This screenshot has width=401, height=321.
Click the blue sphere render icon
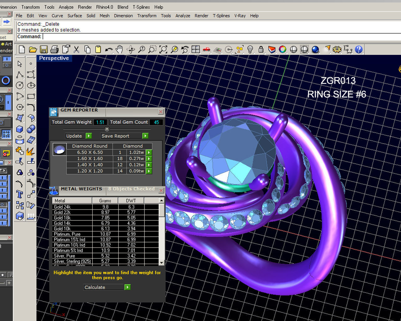point(315,49)
